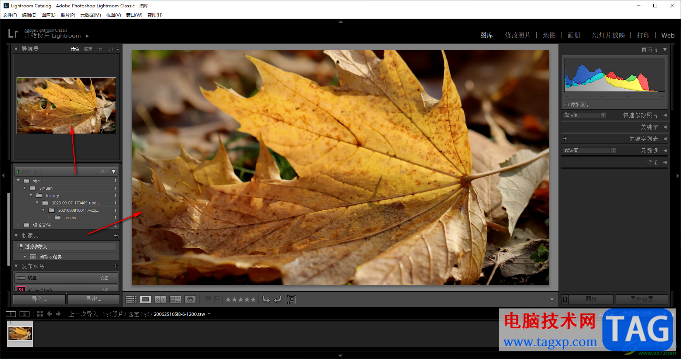Open the navigator zoom level stepper
Image resolution: width=681 pixels, height=359 pixels.
[118, 49]
